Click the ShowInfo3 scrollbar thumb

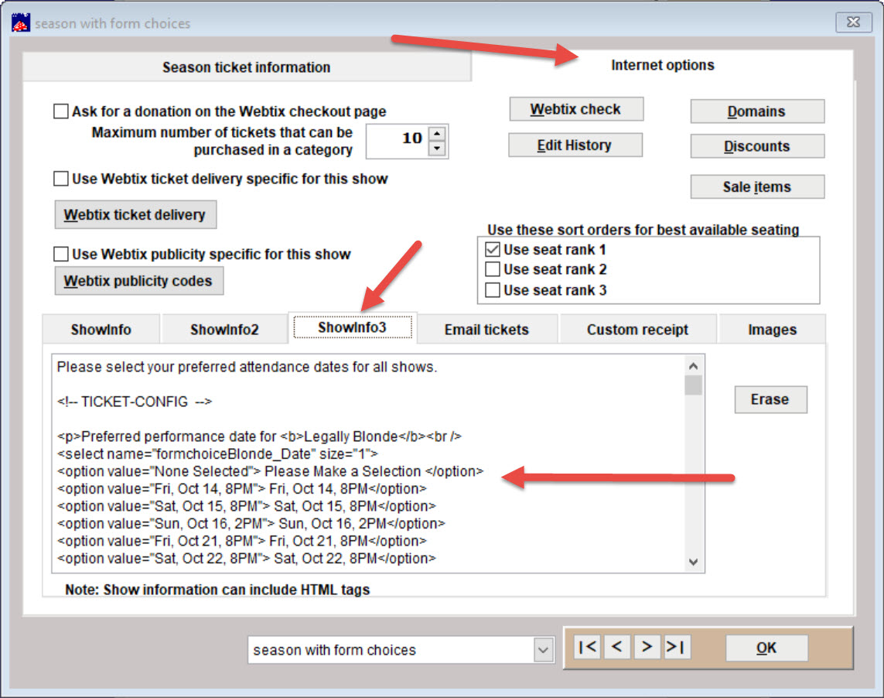tap(694, 385)
